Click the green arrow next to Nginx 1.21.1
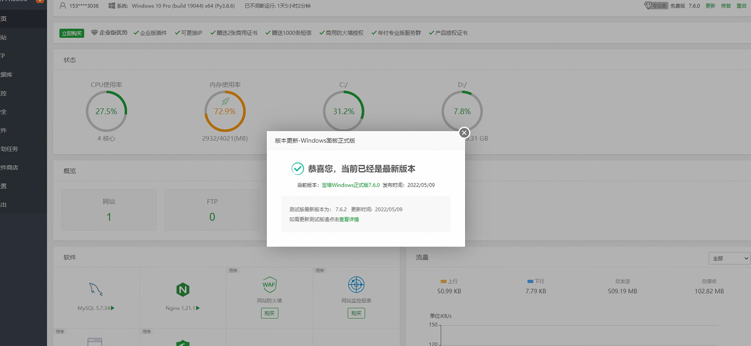751x346 pixels. (198, 308)
